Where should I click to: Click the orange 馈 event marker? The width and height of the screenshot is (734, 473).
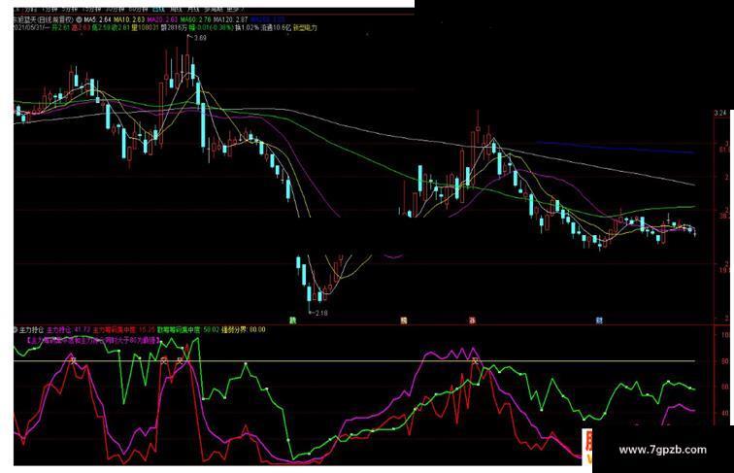click(404, 321)
